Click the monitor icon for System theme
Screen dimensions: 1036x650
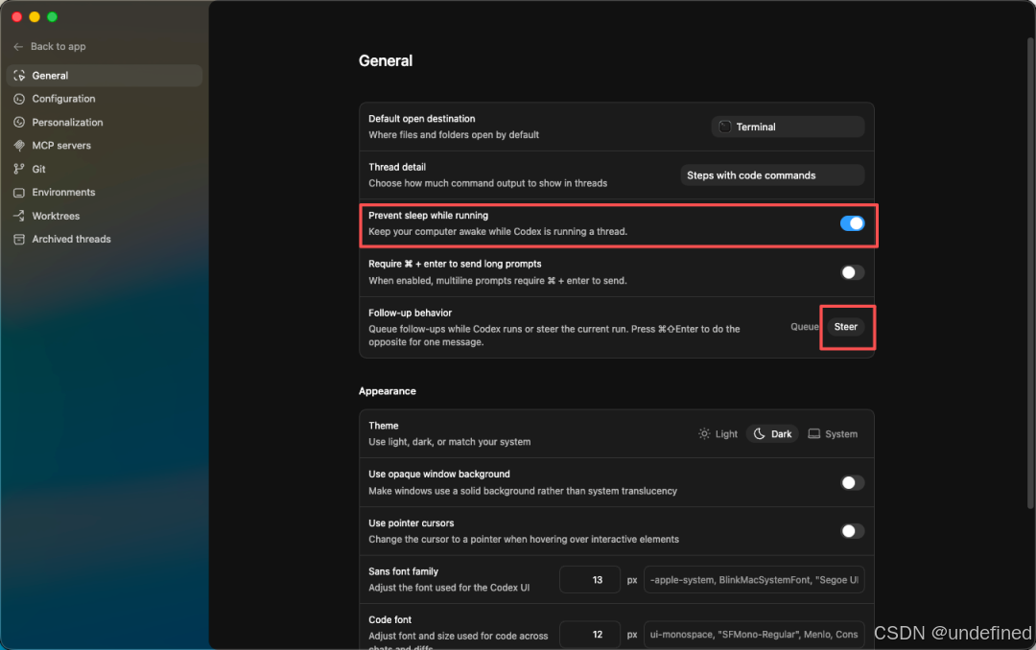pos(814,434)
